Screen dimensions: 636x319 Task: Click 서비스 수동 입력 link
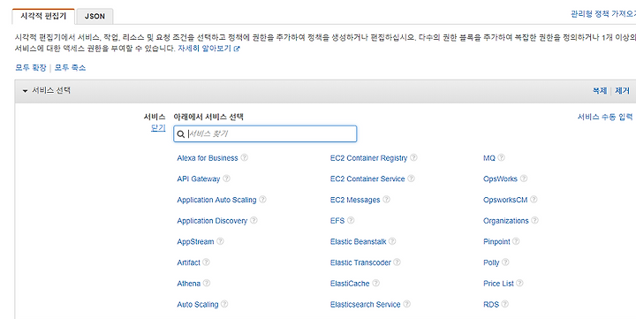click(605, 117)
